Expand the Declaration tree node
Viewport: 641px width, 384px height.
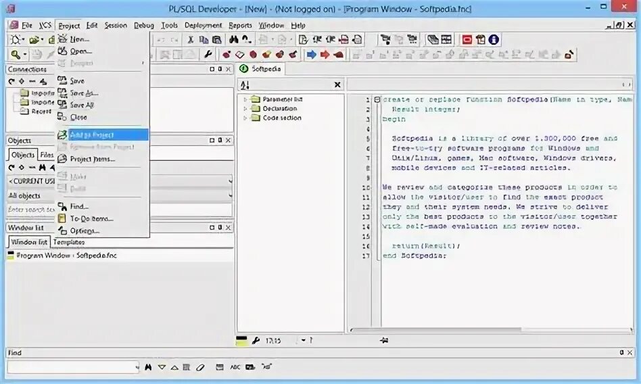(x=245, y=109)
